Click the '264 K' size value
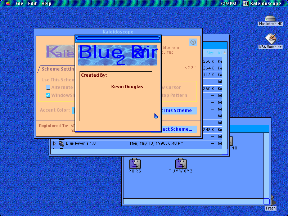288x216 pixels. (x=209, y=68)
